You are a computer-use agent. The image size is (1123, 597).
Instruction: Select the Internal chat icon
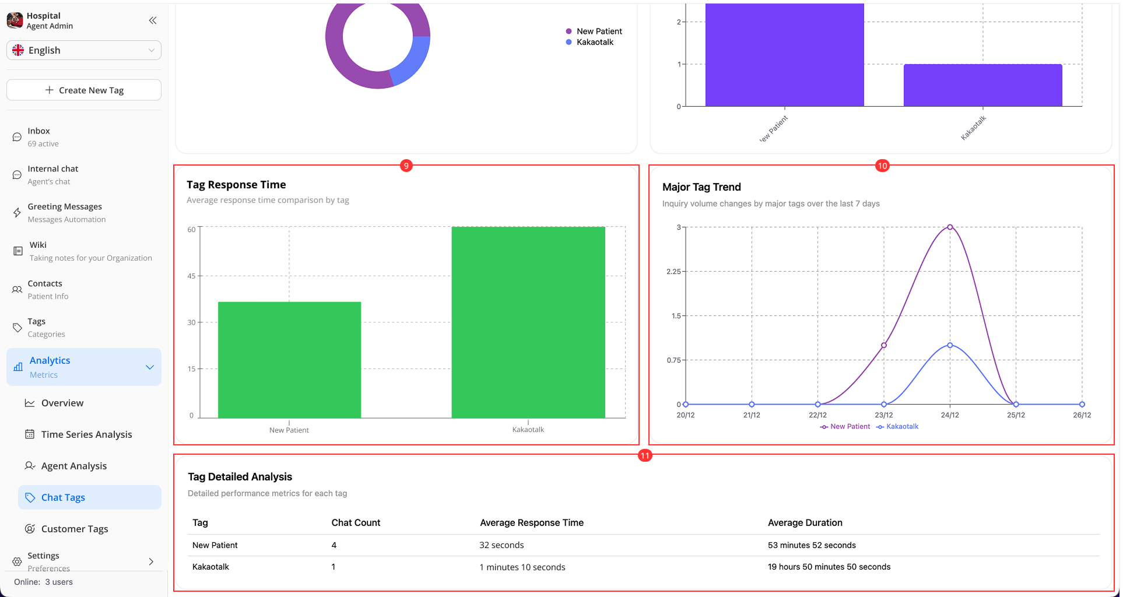click(17, 174)
